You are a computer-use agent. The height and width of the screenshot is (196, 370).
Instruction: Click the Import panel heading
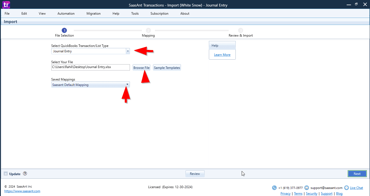coord(11,22)
